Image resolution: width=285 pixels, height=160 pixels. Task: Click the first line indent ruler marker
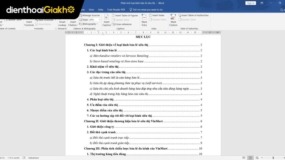(x=99, y=31)
